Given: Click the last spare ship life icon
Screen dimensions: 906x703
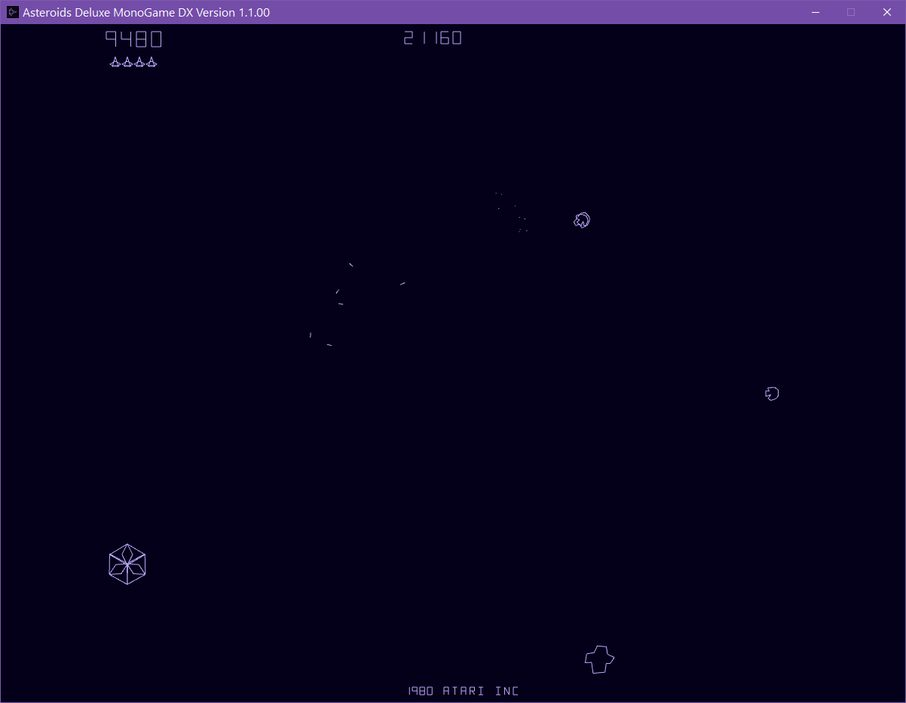Looking at the screenshot, I should point(152,63).
